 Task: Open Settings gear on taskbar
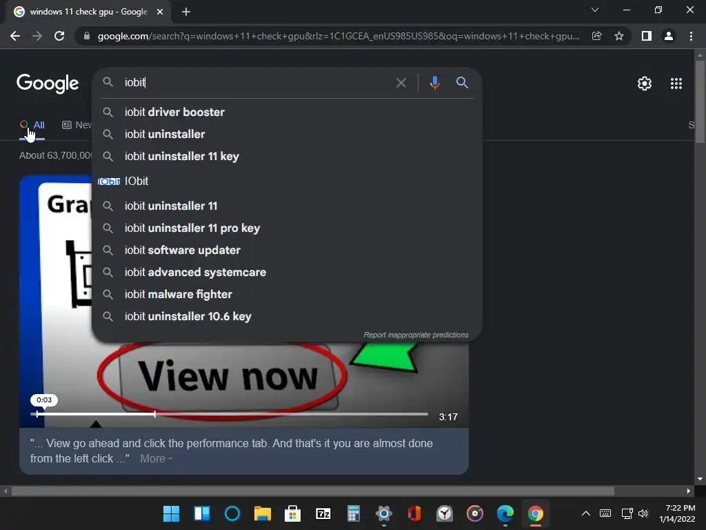click(383, 513)
